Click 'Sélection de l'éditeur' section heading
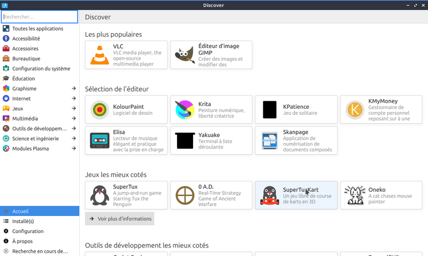 pyautogui.click(x=117, y=89)
